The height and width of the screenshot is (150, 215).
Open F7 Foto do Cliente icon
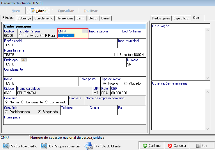[x=88, y=146]
